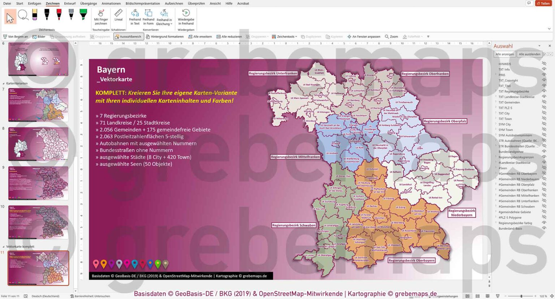Click Alle ausblenden in the Auswahl pane
The height and width of the screenshot is (299, 555).
(x=530, y=54)
